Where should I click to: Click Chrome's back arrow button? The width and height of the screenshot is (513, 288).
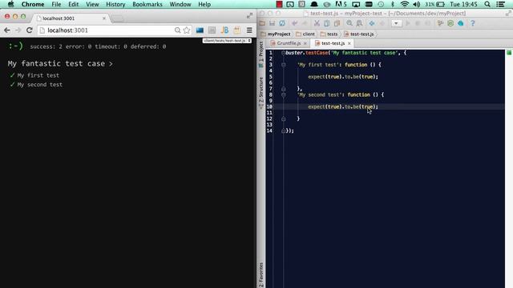pos(7,30)
